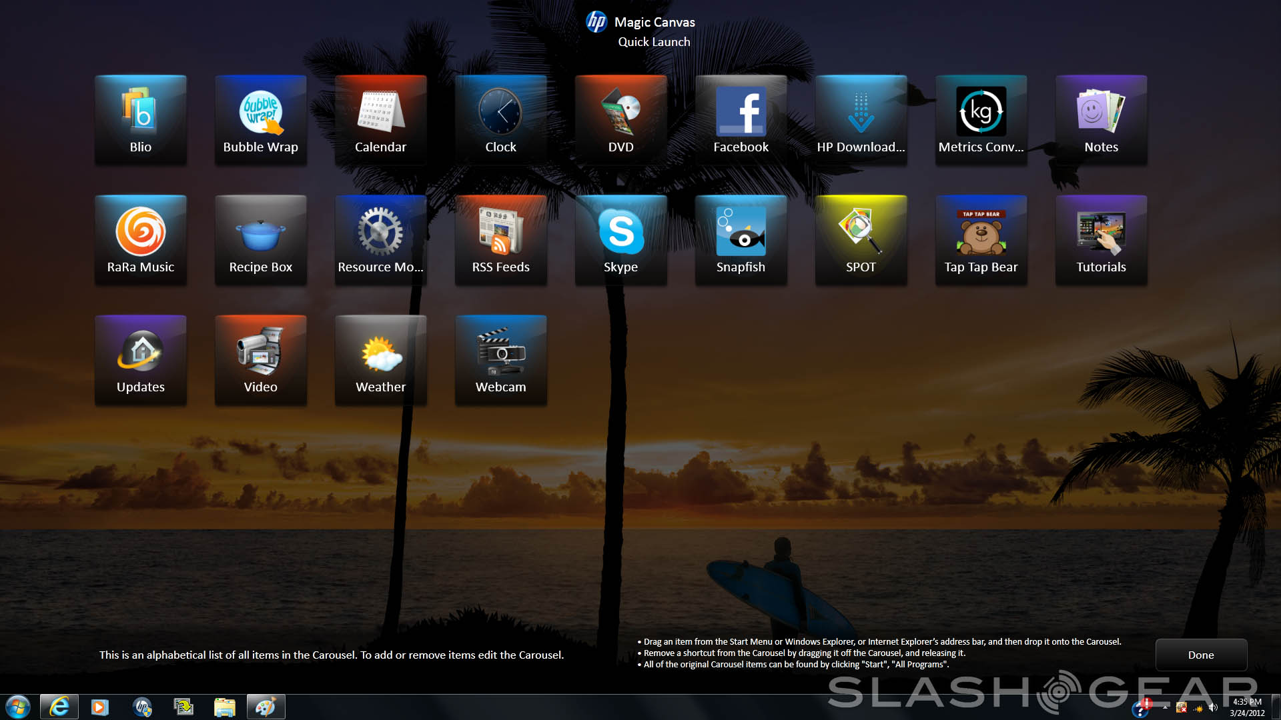Click the Done button
The width and height of the screenshot is (1281, 720).
pos(1201,655)
